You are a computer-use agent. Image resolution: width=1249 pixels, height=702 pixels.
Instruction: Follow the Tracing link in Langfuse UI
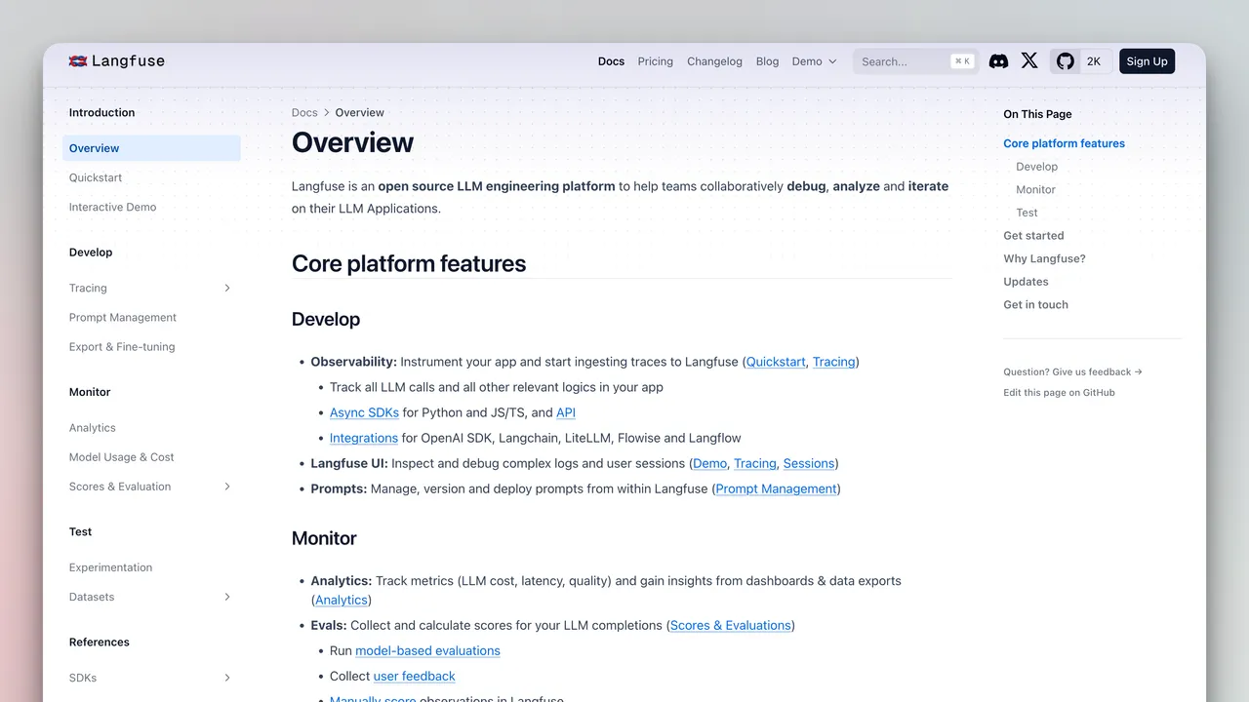click(x=755, y=463)
